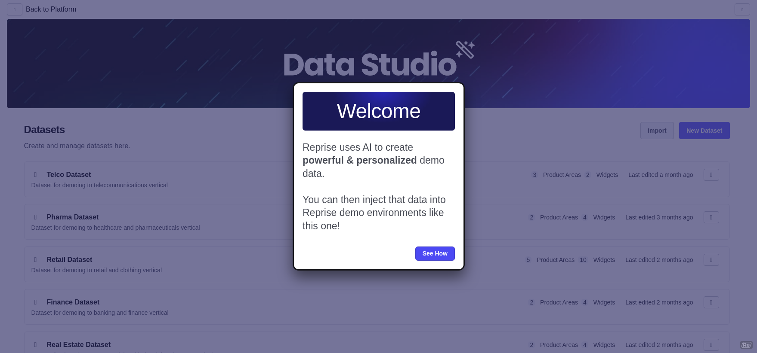This screenshot has height=353, width=757.
Task: Click the top-right corner icon button
Action: [742, 9]
